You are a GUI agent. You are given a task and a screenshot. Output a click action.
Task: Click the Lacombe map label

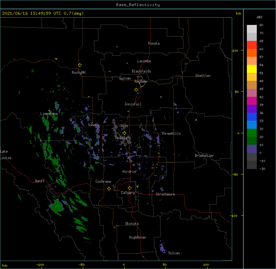144,61
